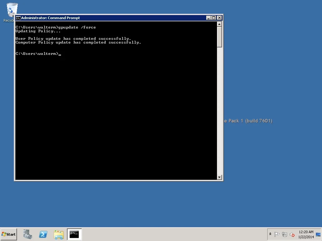
Task: Open Windows Explorer from the taskbar
Action: [x=59, y=234]
